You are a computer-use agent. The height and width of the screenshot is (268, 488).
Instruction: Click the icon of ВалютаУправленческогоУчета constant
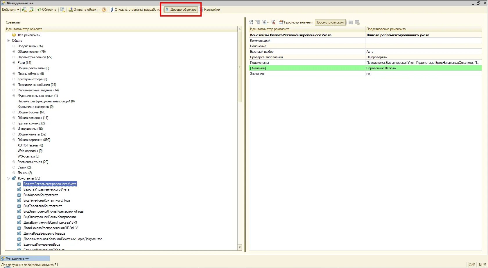click(19, 189)
